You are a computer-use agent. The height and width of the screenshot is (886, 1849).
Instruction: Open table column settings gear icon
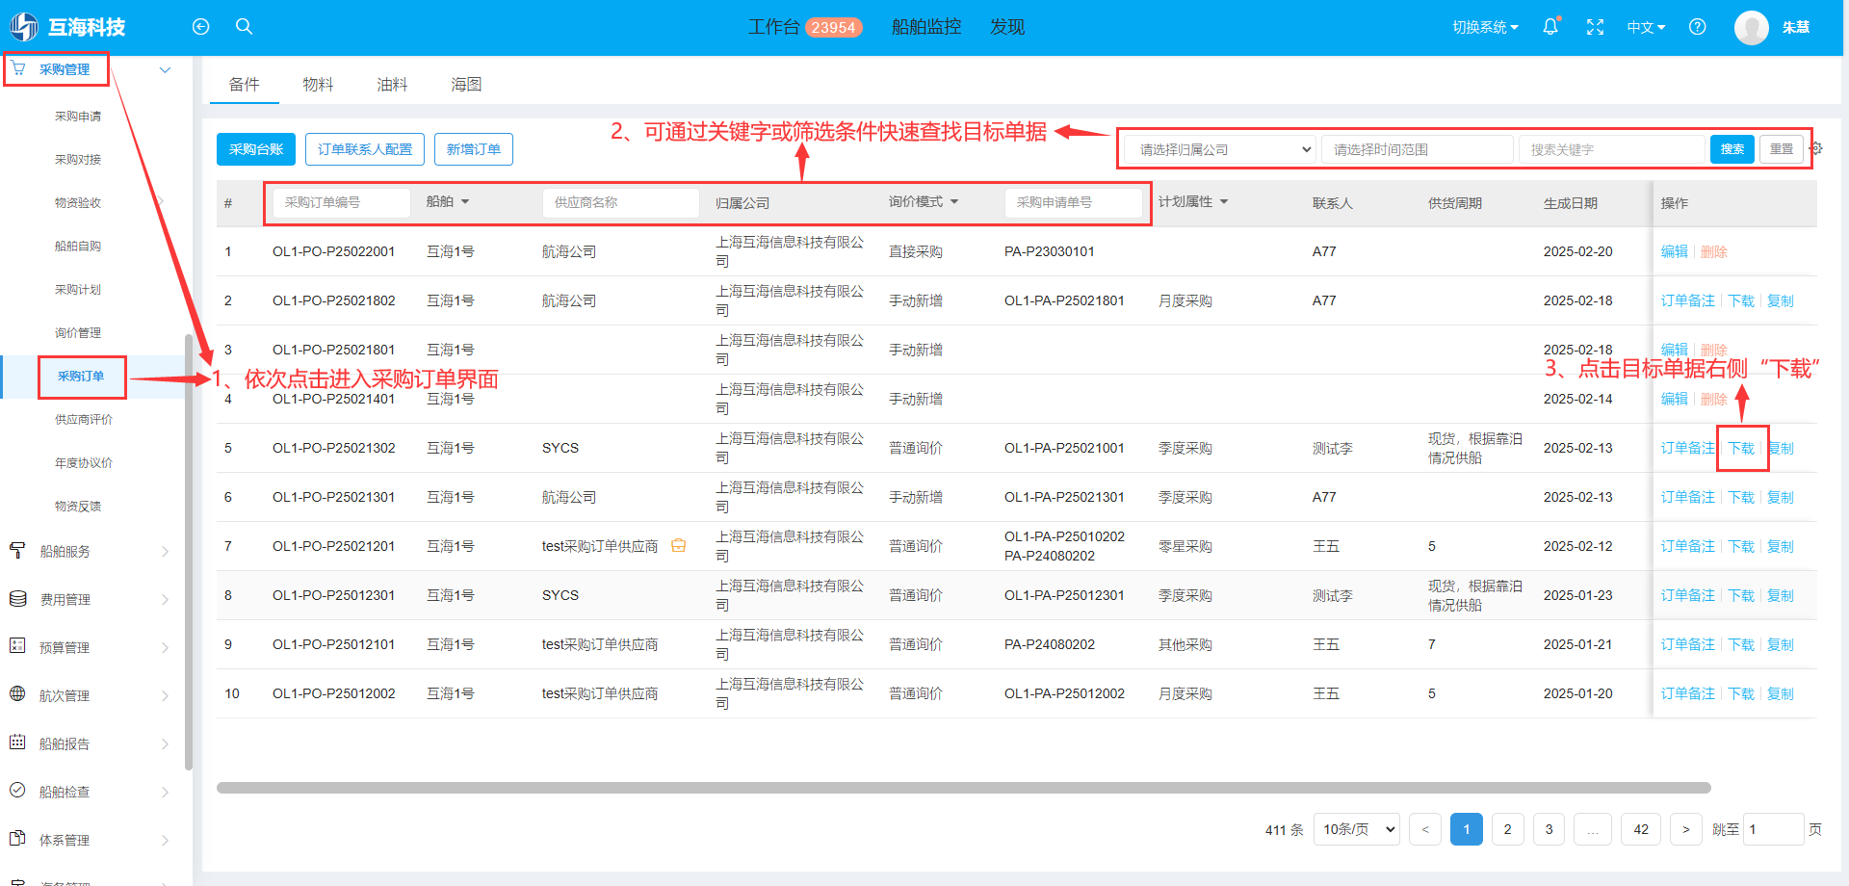[x=1817, y=149]
